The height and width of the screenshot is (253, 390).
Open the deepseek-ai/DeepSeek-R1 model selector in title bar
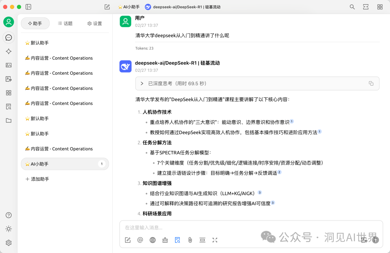pyautogui.click(x=183, y=7)
